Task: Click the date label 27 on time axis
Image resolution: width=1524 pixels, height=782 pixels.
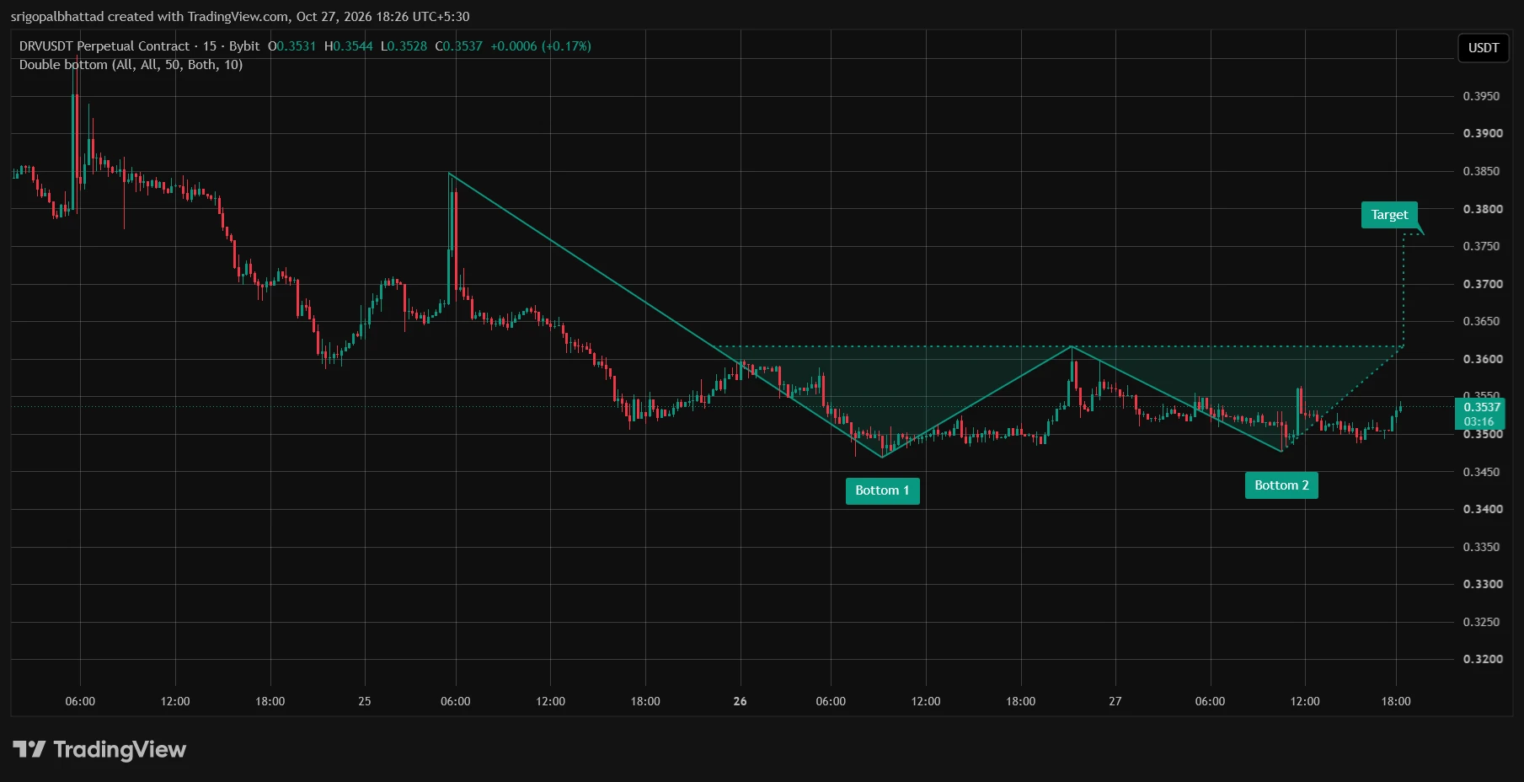Action: click(x=1115, y=701)
